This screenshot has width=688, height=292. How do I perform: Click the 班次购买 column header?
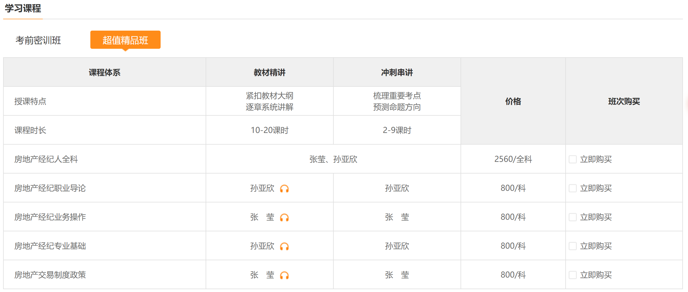[x=624, y=101]
